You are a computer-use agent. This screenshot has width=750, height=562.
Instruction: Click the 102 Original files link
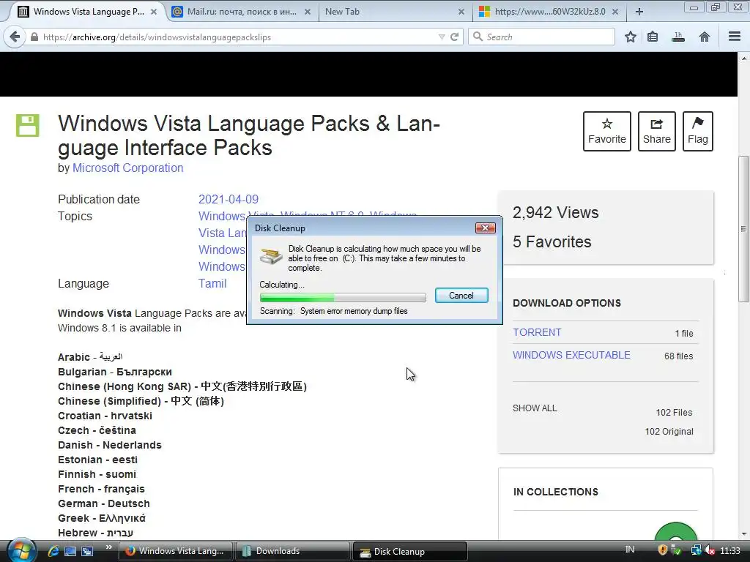click(x=669, y=432)
